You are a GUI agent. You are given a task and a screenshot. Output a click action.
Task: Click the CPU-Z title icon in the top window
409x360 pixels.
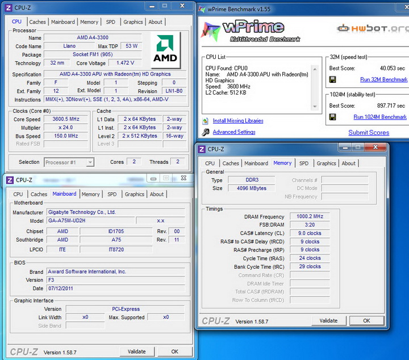pyautogui.click(x=9, y=8)
